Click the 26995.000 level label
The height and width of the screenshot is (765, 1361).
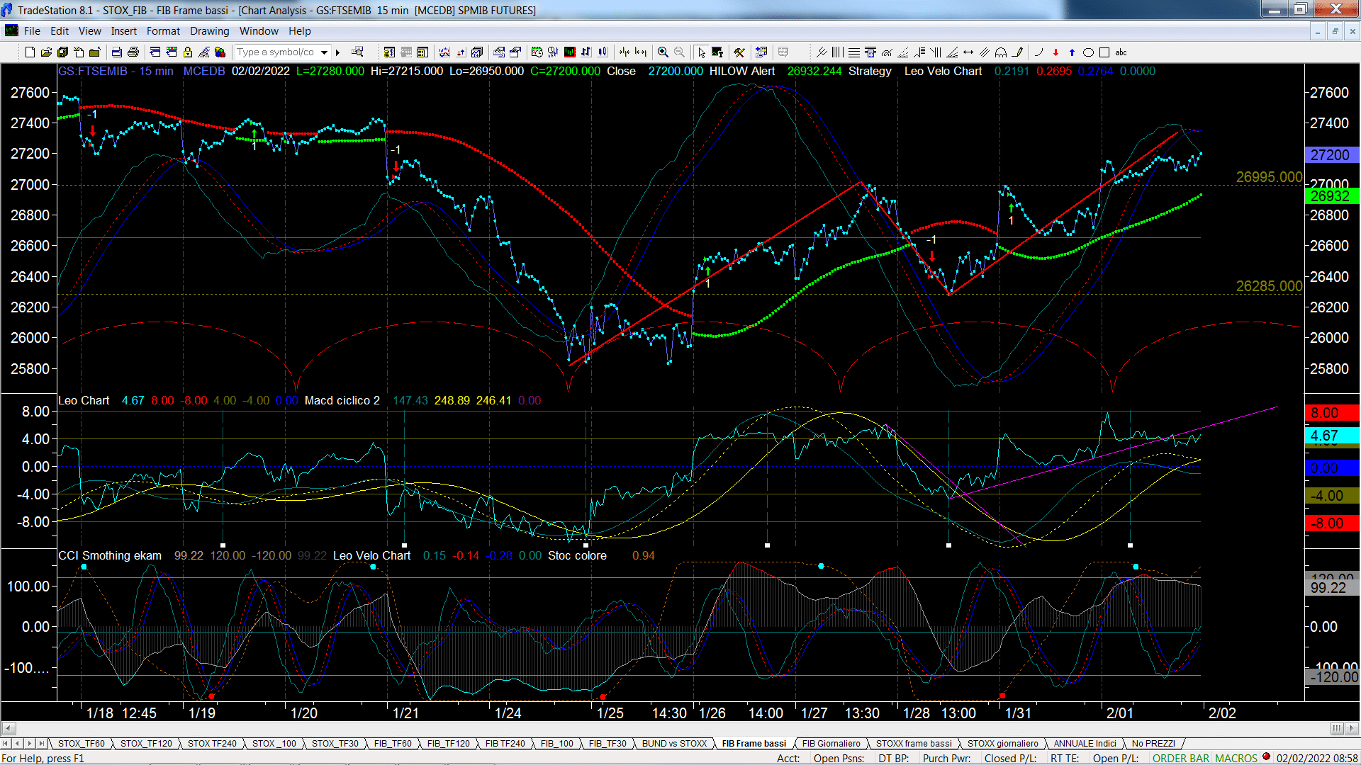1269,177
